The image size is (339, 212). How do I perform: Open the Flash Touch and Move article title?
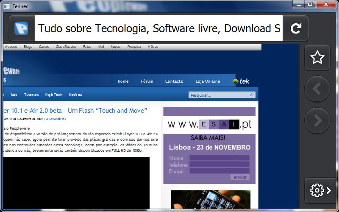coord(75,111)
